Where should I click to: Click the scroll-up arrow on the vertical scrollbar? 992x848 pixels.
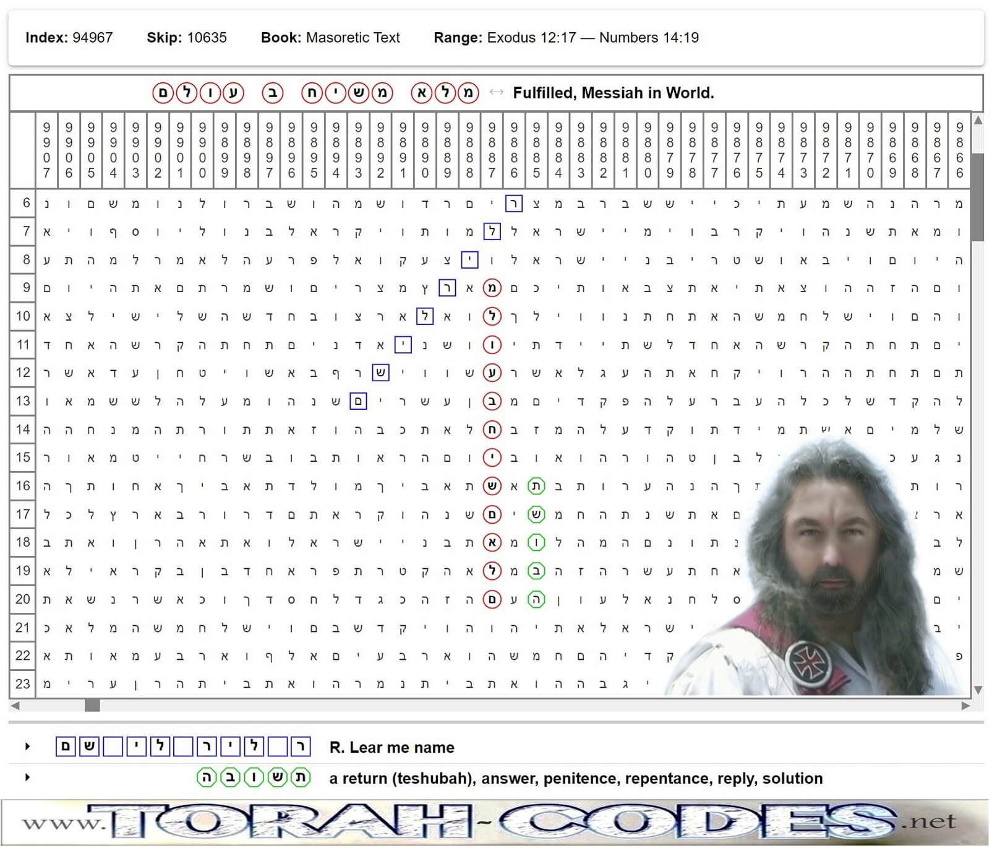click(x=978, y=119)
